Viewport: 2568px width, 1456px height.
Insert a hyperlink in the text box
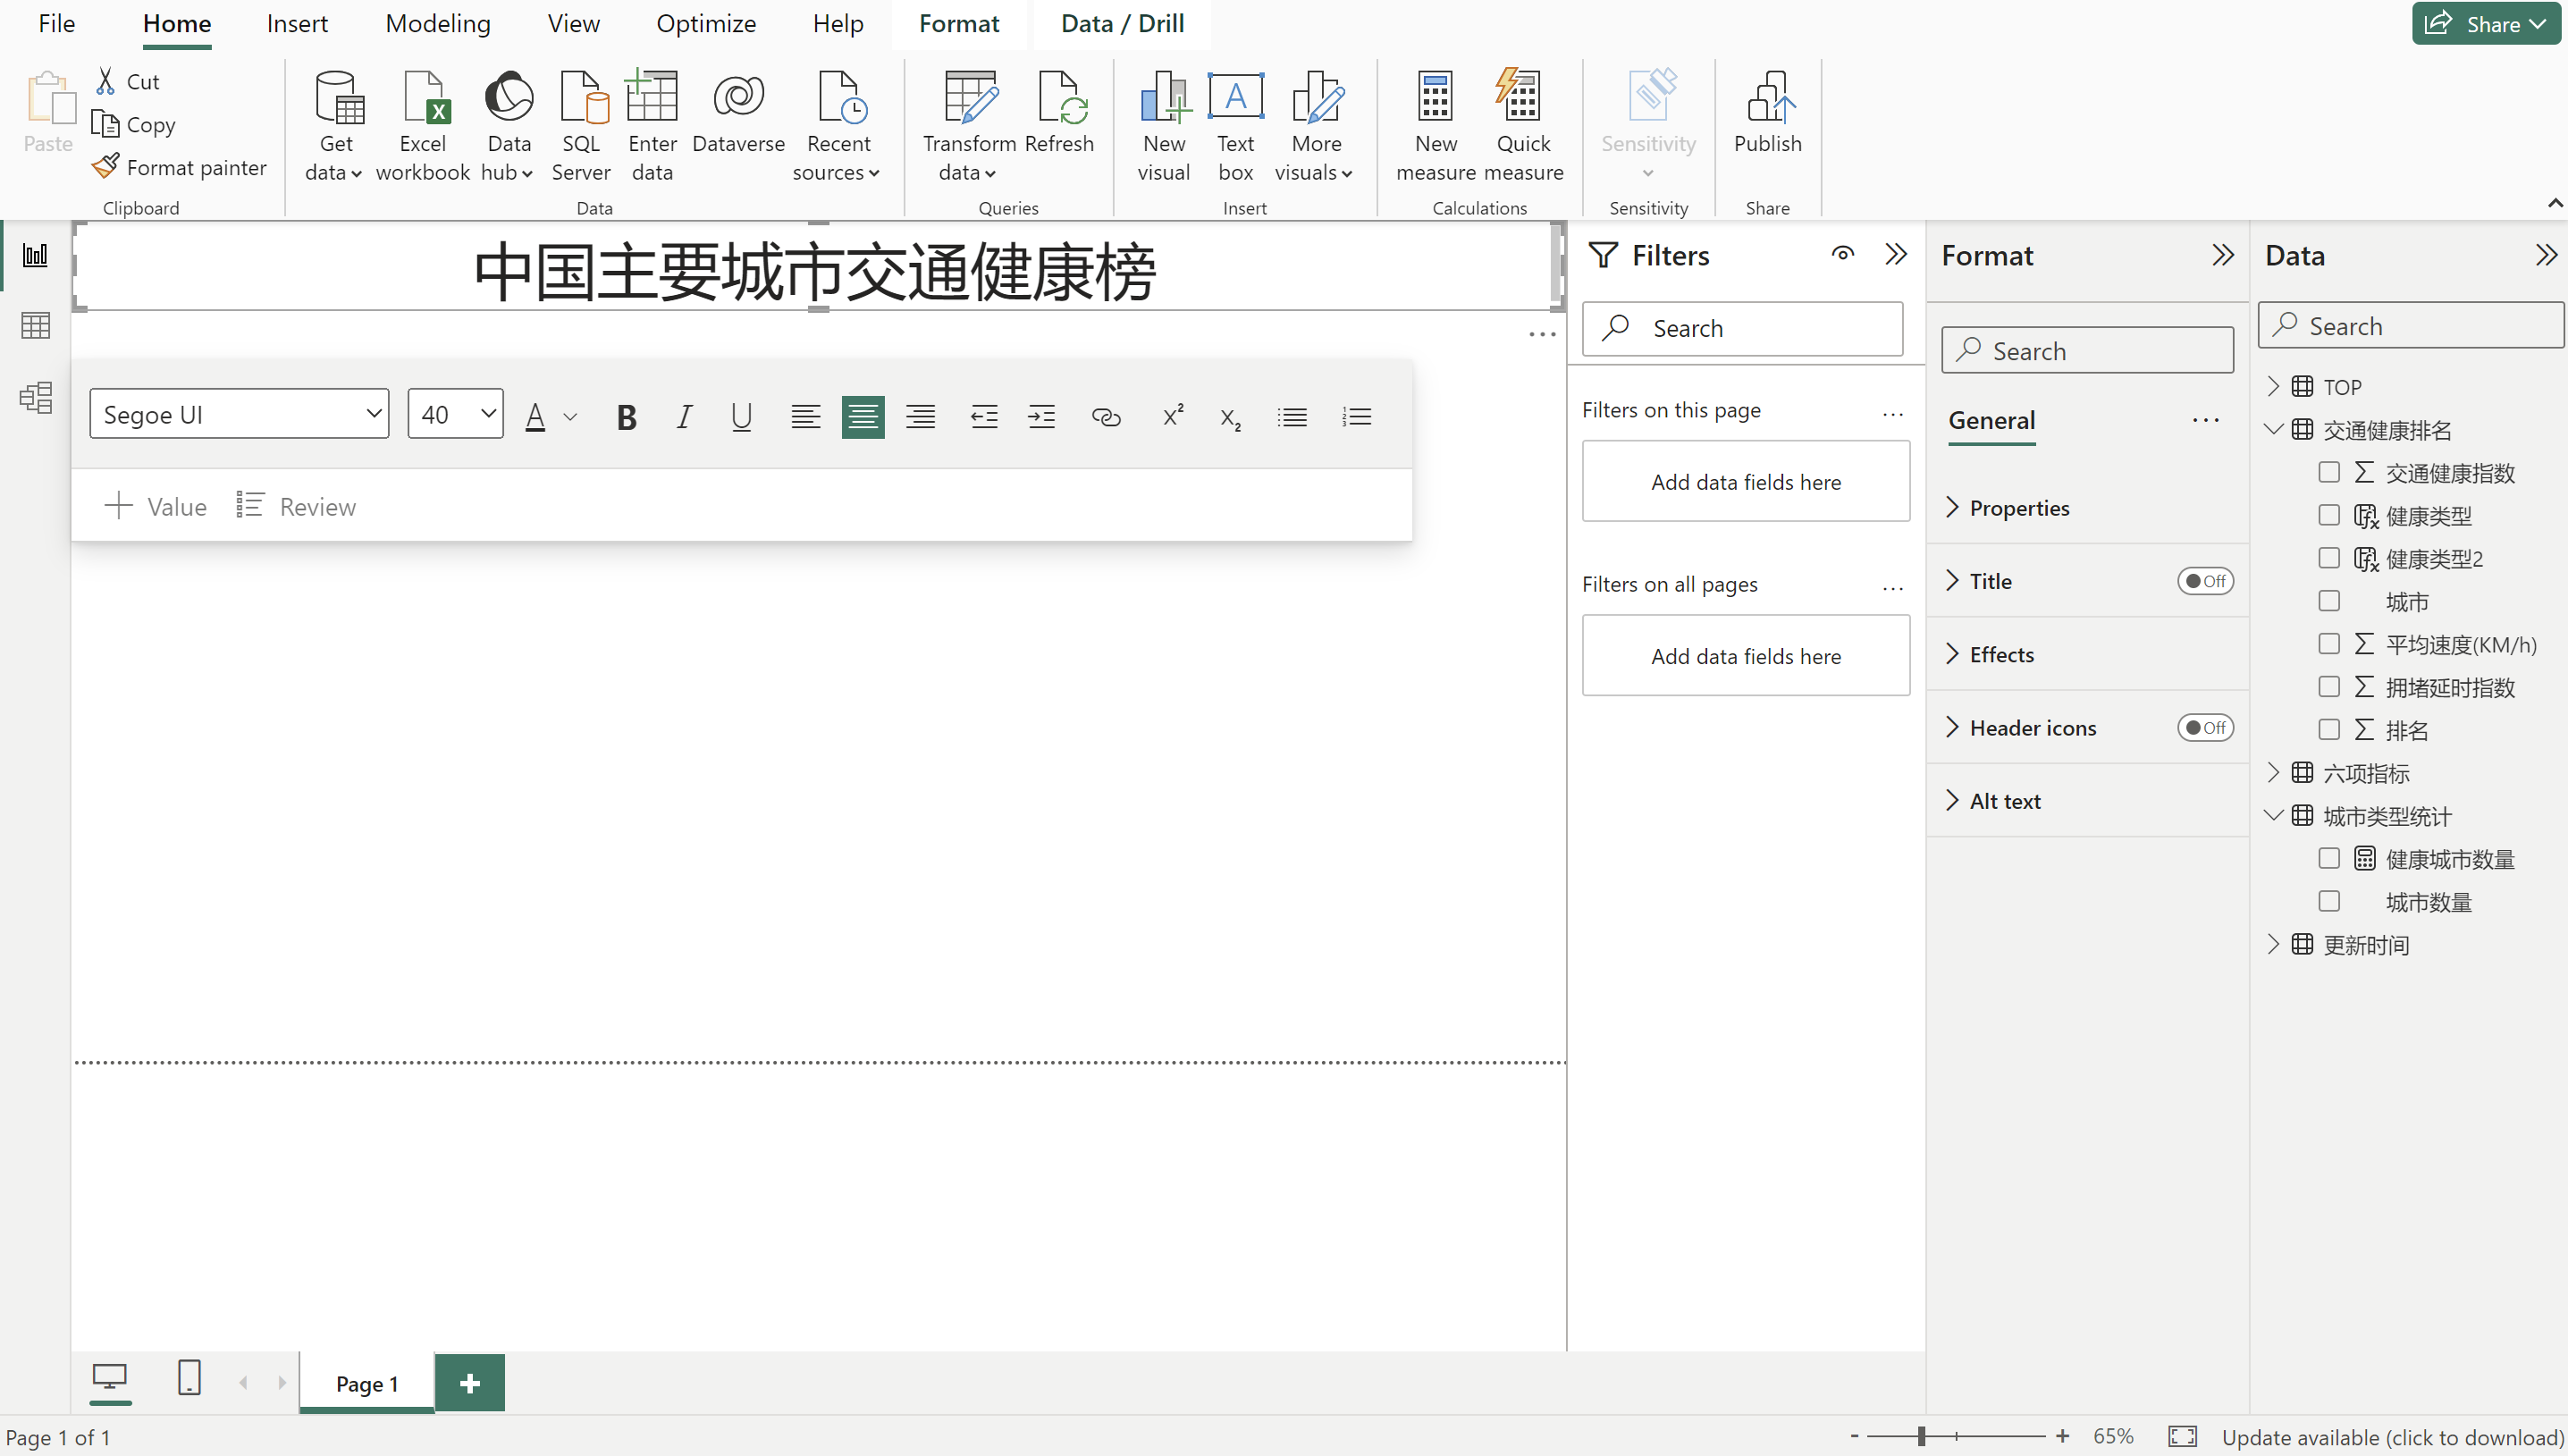click(1105, 417)
